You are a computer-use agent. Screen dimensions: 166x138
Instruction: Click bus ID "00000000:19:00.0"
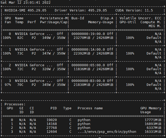pyautogui.click(x=88, y=34)
